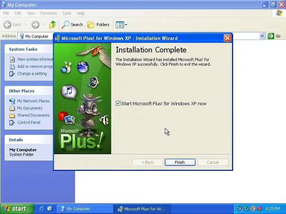
Task: Expand the Address bar dropdown arrow
Action: click(x=262, y=36)
